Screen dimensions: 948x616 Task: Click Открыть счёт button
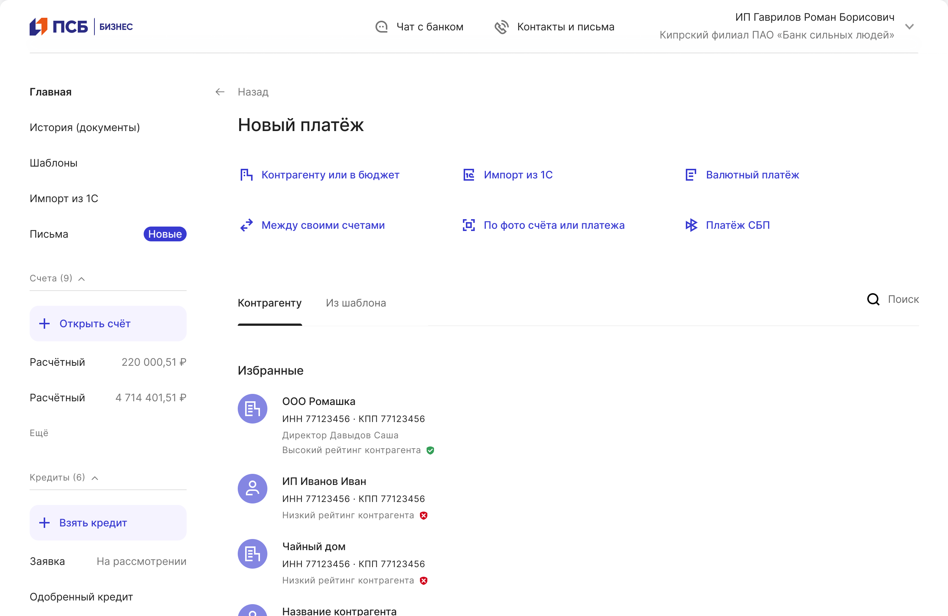tap(108, 323)
